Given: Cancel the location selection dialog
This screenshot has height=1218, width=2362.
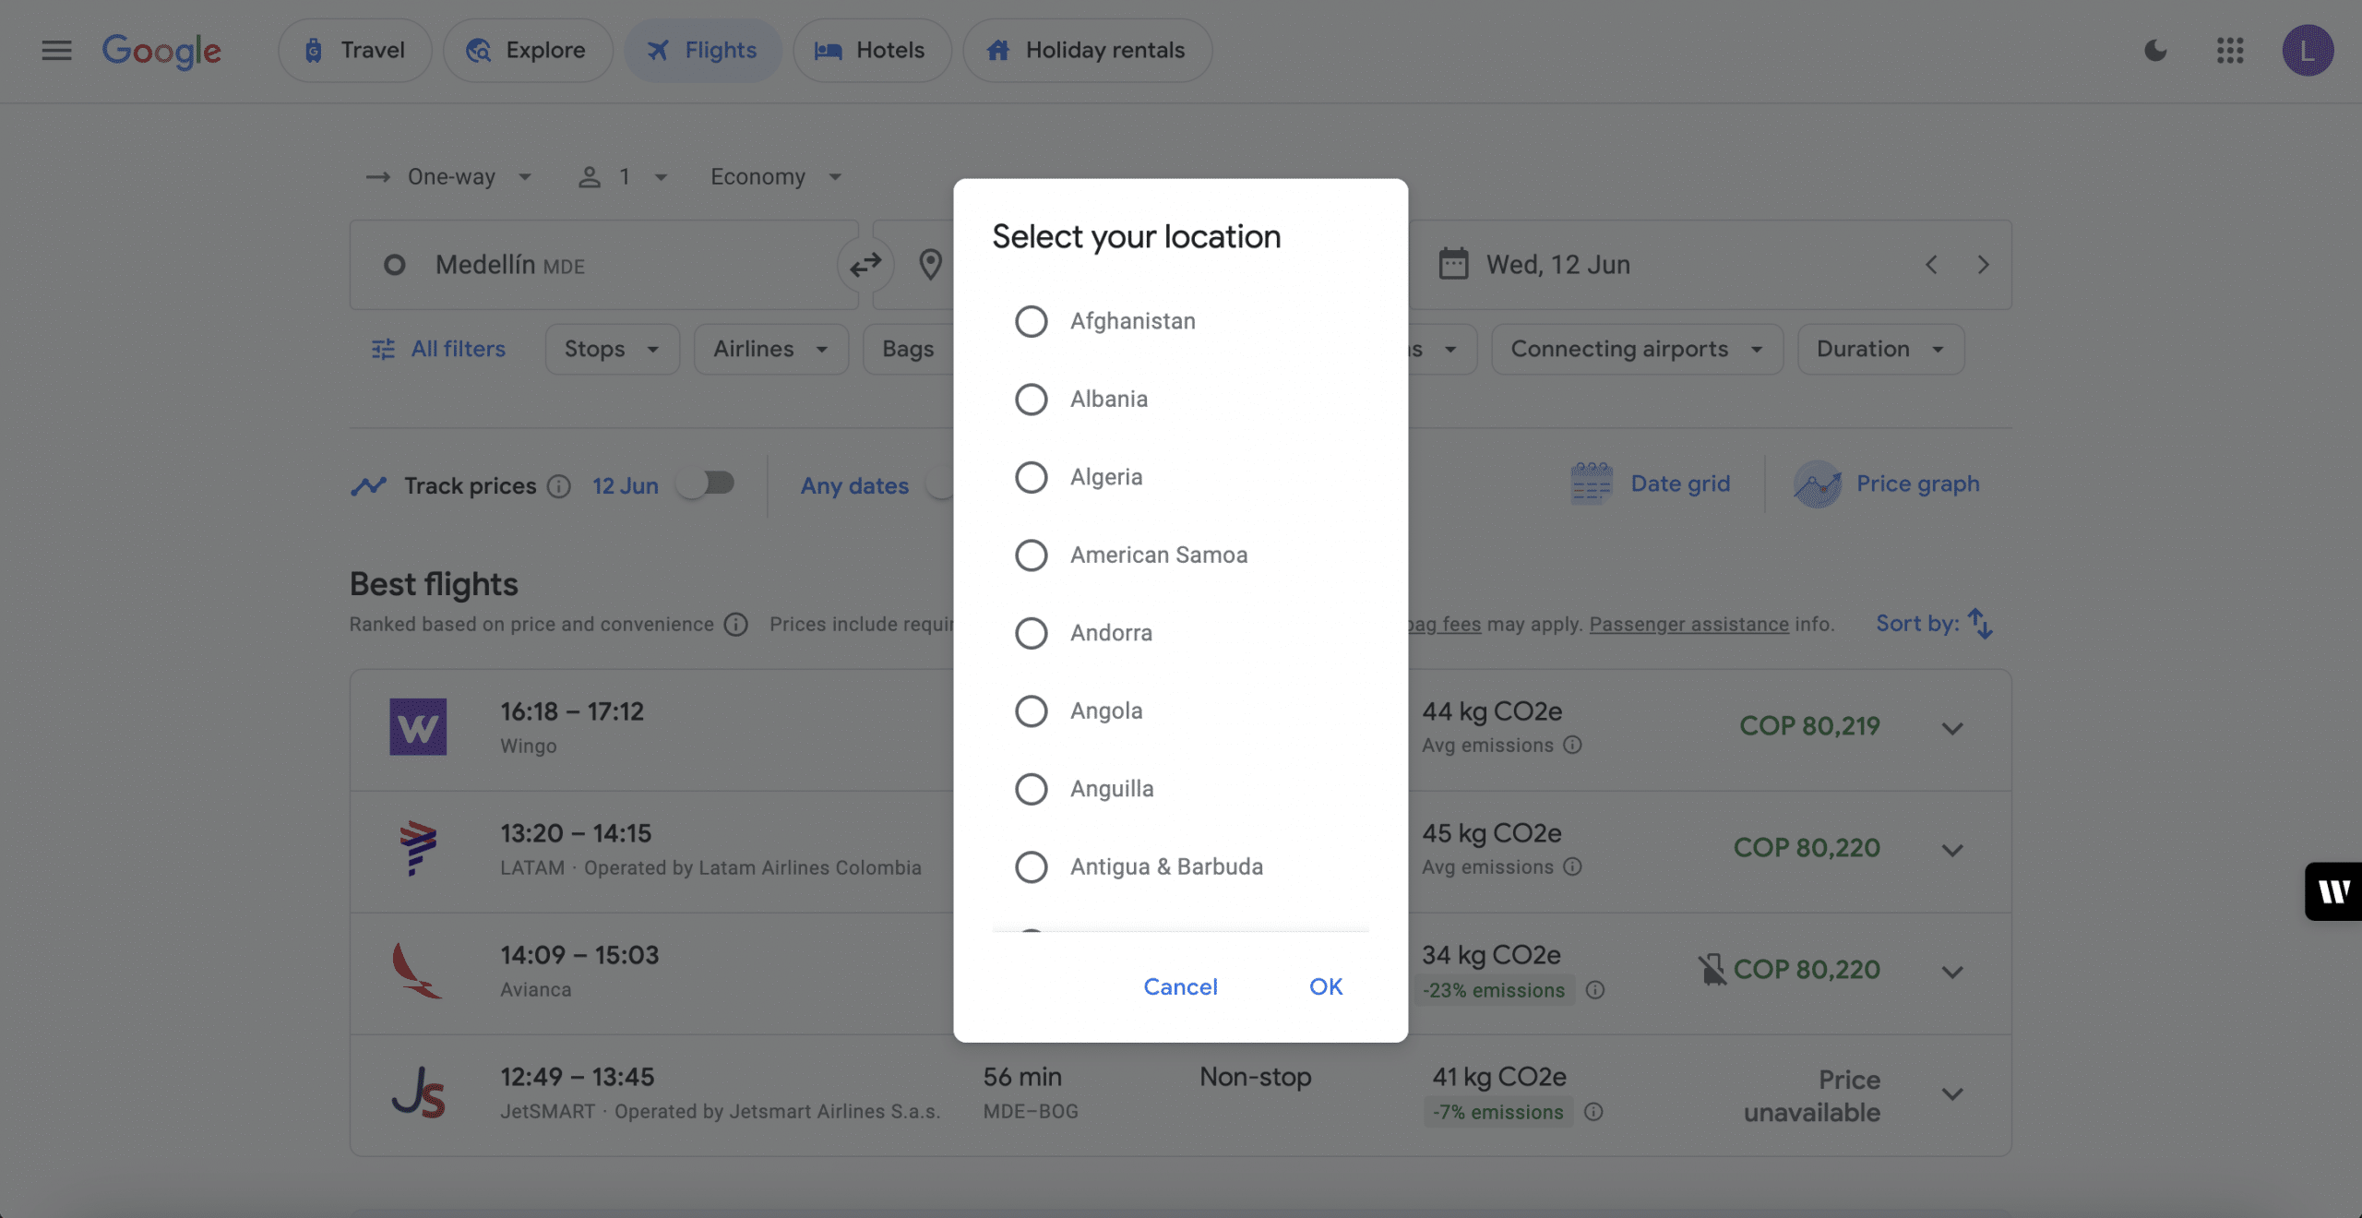Looking at the screenshot, I should pyautogui.click(x=1180, y=986).
